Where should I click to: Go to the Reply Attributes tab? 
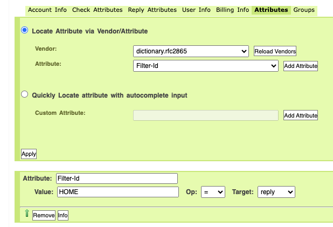(x=152, y=10)
